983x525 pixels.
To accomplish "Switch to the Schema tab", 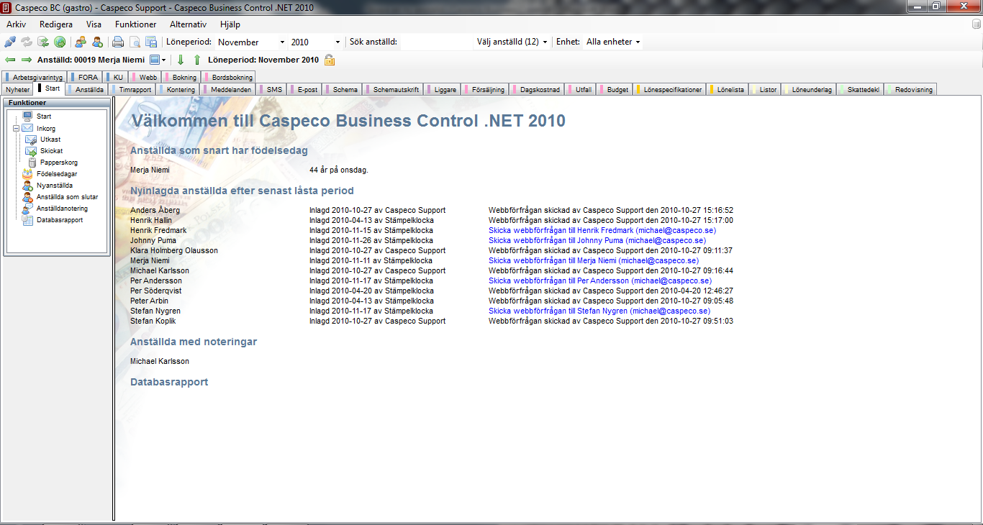I will (x=343, y=89).
